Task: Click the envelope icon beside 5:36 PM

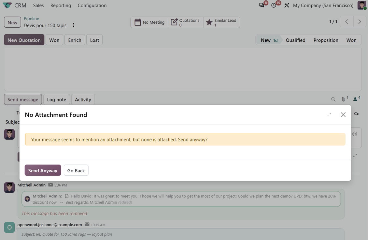Action: click(x=50, y=185)
